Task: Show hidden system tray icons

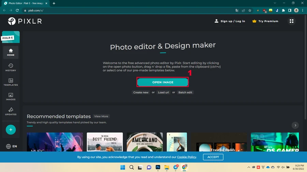Action: pos(249,167)
